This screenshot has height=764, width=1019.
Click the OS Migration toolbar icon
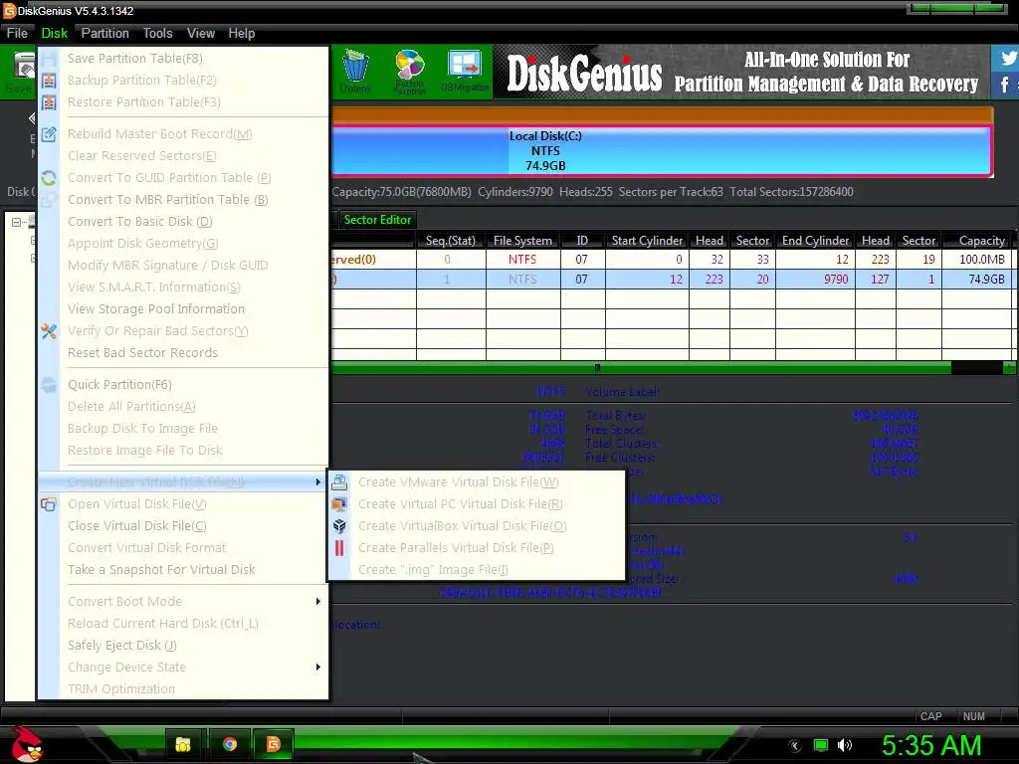point(465,72)
